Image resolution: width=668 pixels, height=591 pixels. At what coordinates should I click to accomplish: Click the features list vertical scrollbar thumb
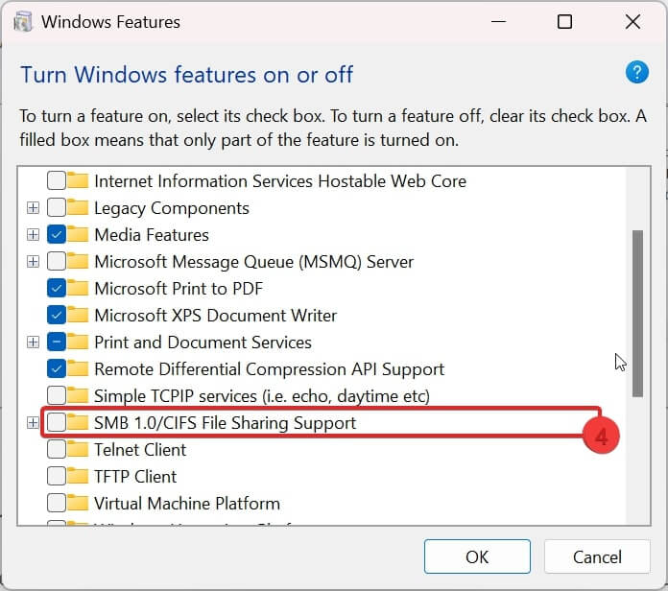point(637,312)
